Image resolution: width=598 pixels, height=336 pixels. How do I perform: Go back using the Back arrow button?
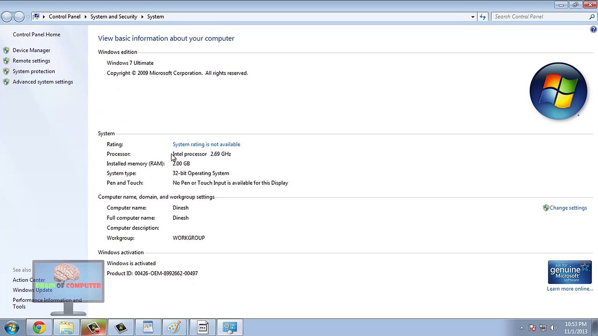pyautogui.click(x=7, y=16)
